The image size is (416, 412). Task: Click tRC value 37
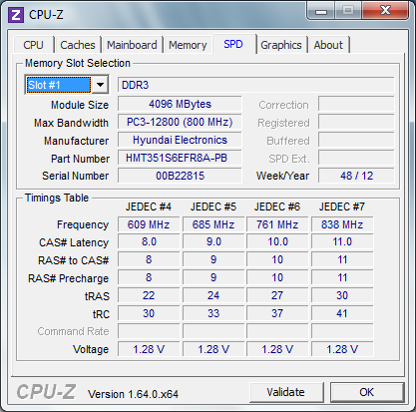tap(277, 313)
